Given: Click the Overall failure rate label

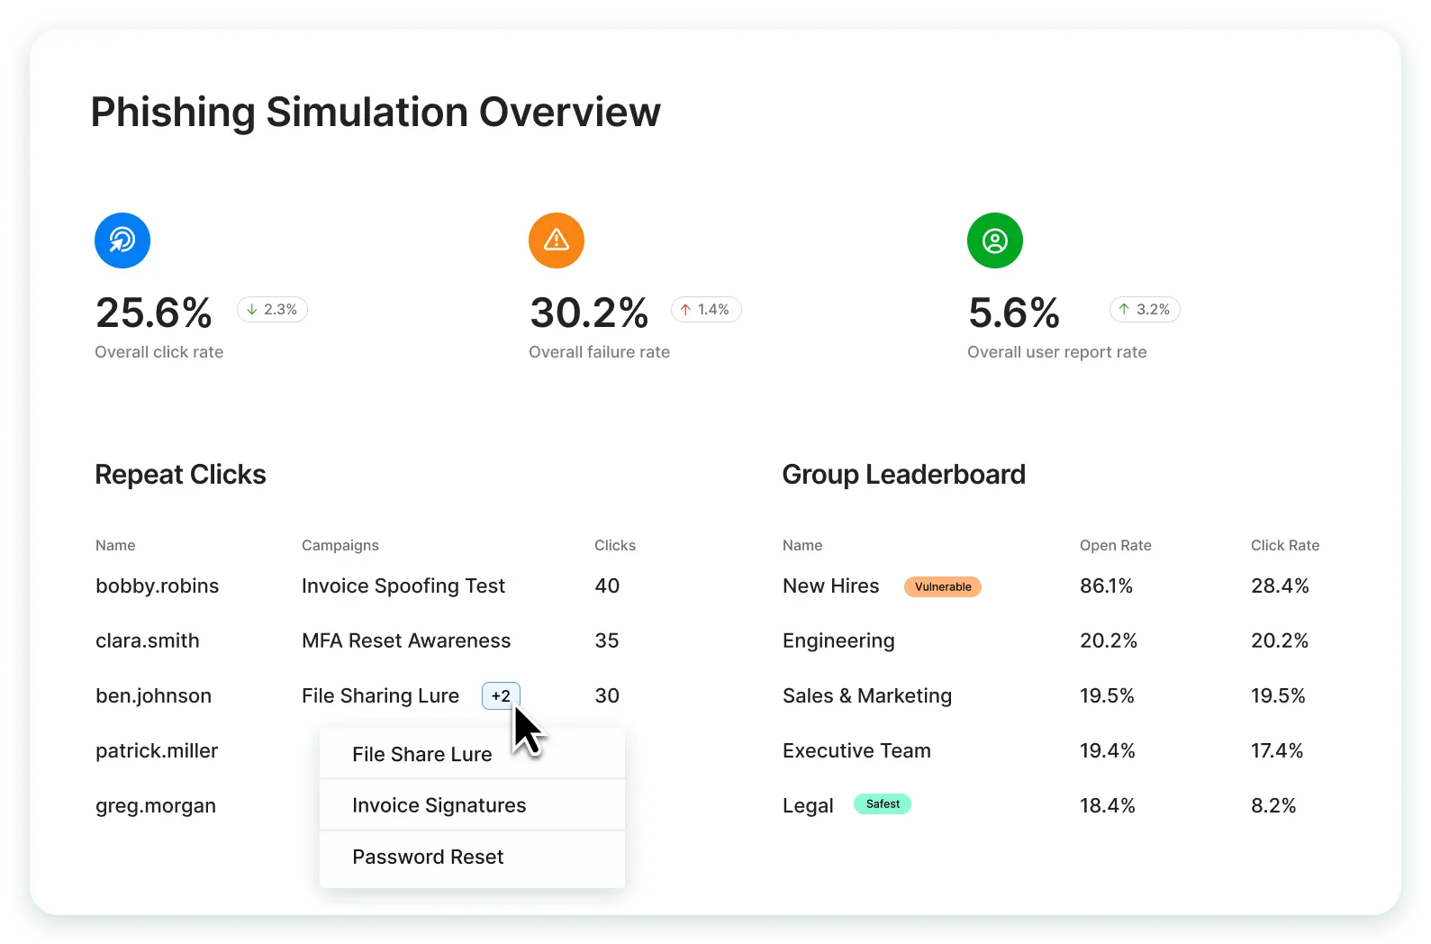Looking at the screenshot, I should pyautogui.click(x=600, y=352).
